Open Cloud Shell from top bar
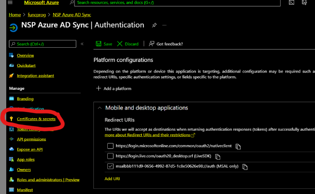Image resolution: width=315 pixels, height=194 pixels. point(292,3)
